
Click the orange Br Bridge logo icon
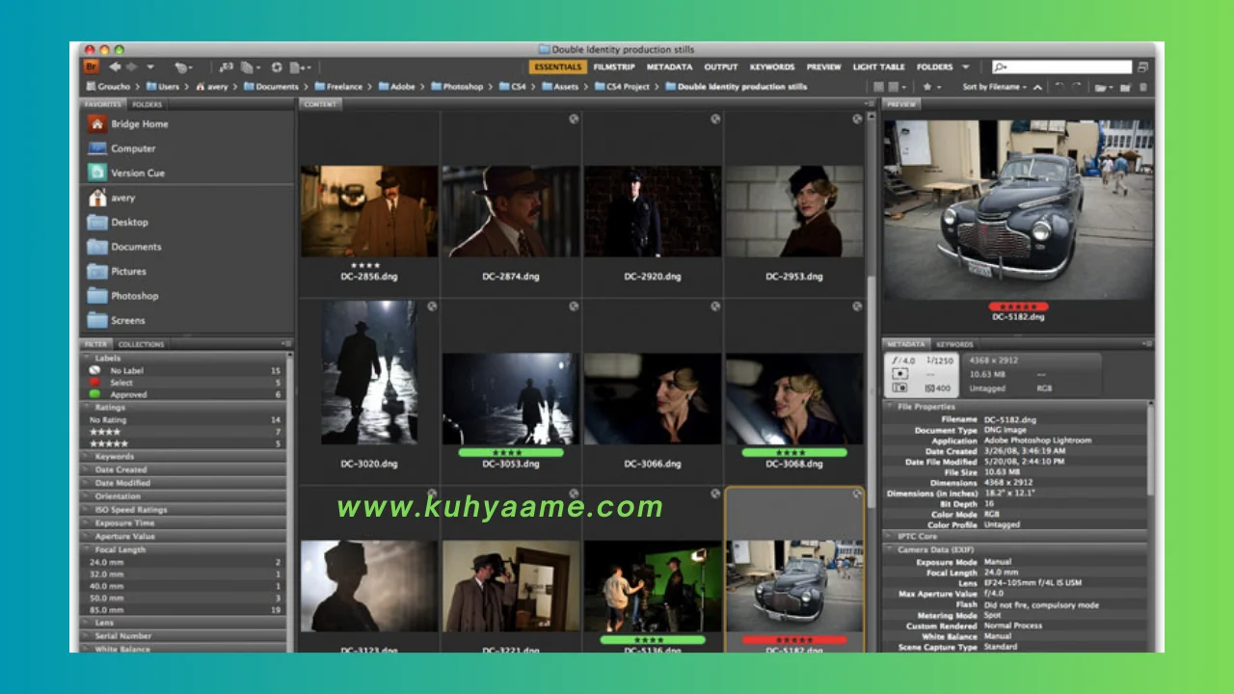click(x=92, y=67)
